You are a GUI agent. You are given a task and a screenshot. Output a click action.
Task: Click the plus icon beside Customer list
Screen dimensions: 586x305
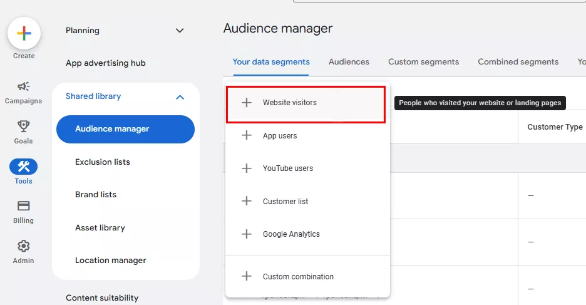(247, 202)
